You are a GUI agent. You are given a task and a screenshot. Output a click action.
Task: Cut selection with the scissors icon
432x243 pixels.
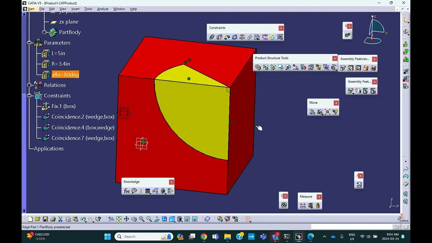click(60, 219)
